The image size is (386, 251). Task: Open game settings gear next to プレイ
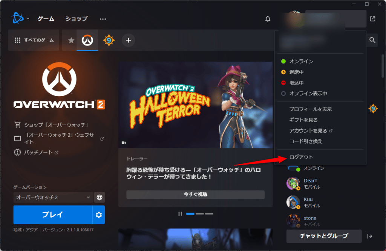[x=99, y=215]
